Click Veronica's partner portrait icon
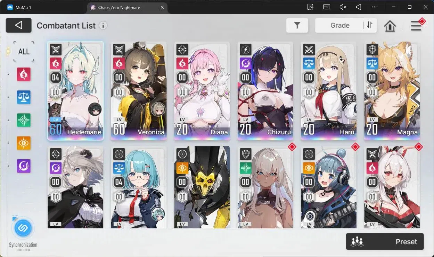This screenshot has height=257, width=434. click(158, 109)
